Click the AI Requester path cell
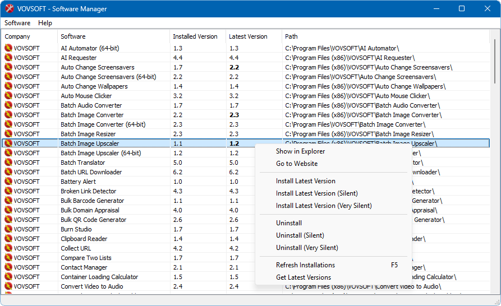 point(350,58)
